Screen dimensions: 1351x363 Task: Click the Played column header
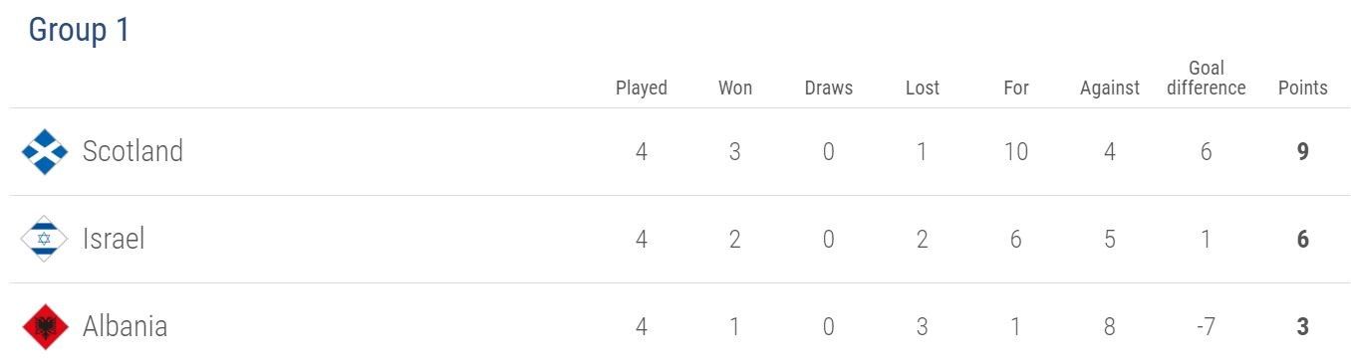click(642, 88)
